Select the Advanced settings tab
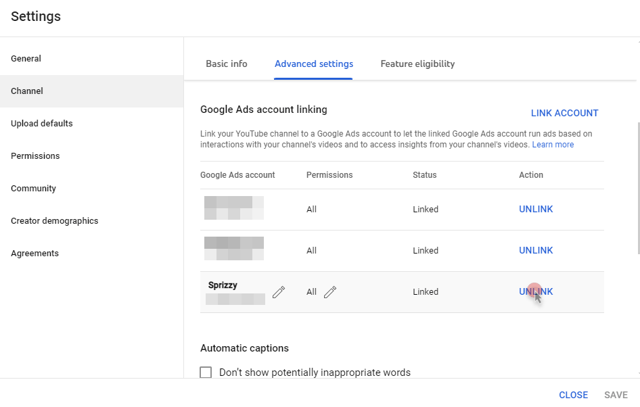This screenshot has width=640, height=407. (x=313, y=64)
